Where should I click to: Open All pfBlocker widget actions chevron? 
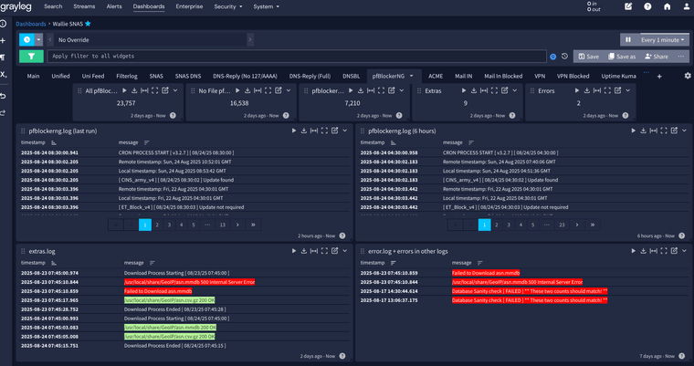175,90
